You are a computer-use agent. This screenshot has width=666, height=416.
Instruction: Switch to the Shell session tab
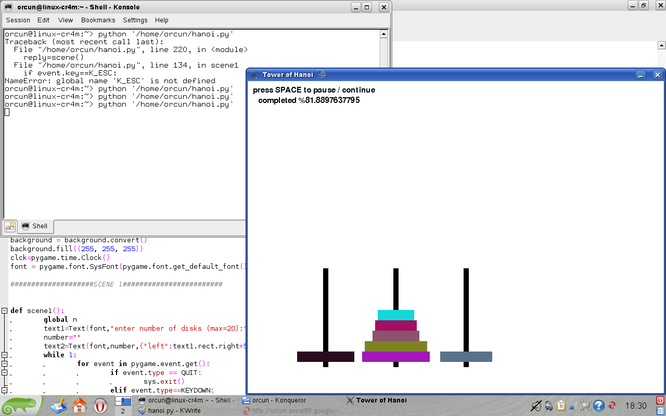35,226
